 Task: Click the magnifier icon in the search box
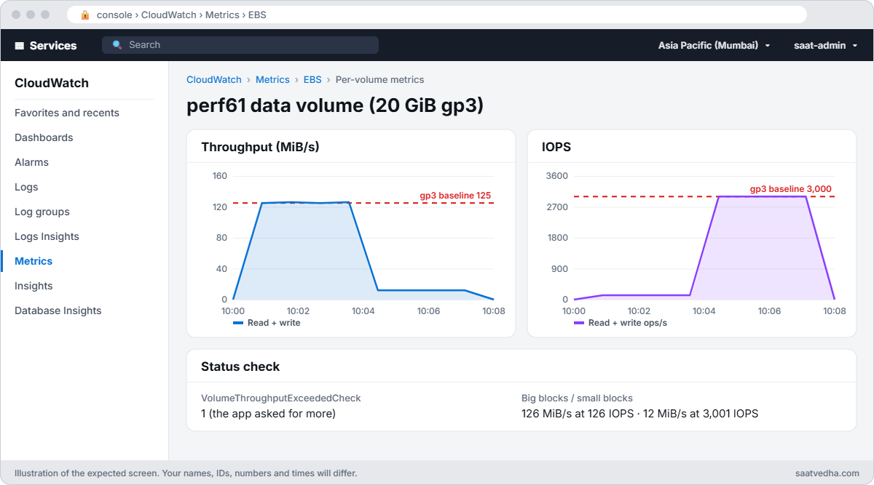[117, 45]
